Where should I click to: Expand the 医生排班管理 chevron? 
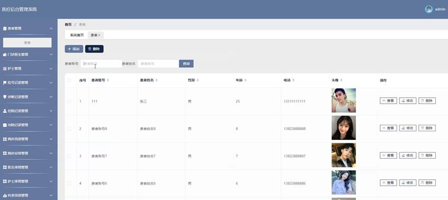pyautogui.click(x=51, y=167)
